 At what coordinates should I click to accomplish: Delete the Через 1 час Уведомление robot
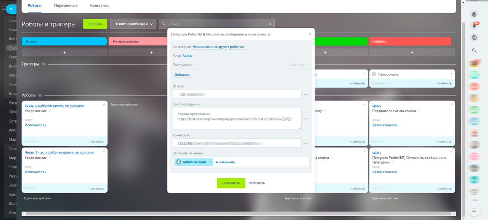(104, 151)
